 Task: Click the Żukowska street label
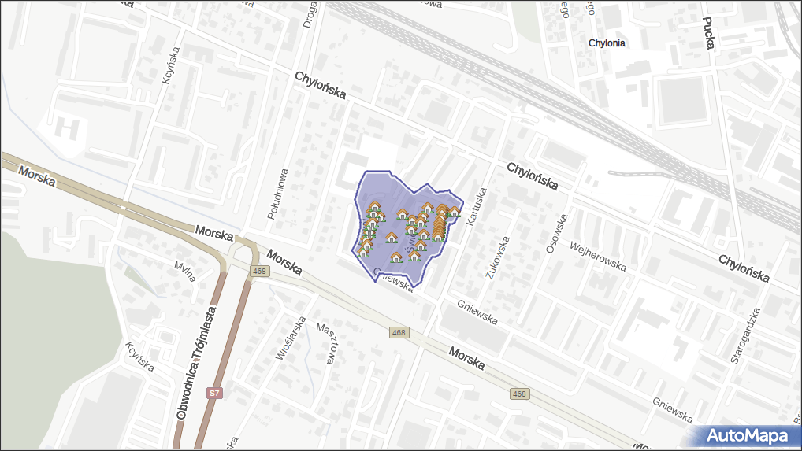498,258
